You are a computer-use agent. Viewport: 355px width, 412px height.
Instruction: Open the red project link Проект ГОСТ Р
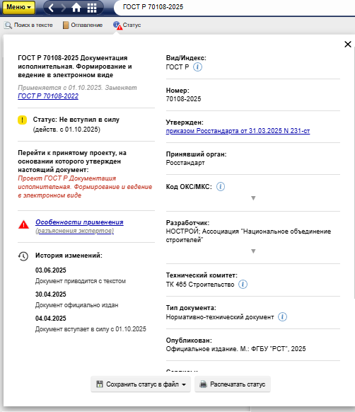pyautogui.click(x=85, y=187)
